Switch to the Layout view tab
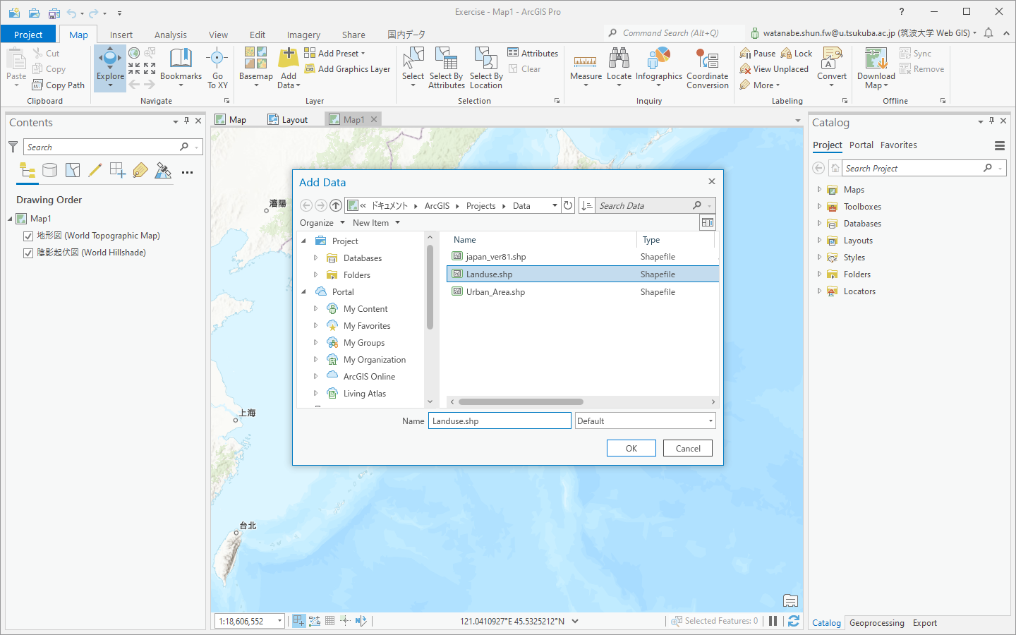This screenshot has height=635, width=1016. coord(288,119)
